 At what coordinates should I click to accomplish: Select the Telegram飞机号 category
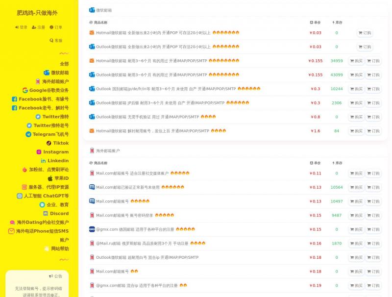(51, 134)
